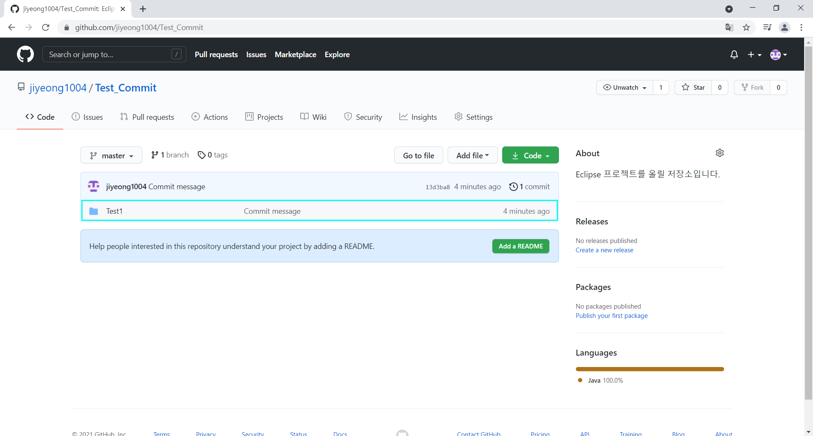Click the Java language bar
The width and height of the screenshot is (813, 436).
[x=650, y=369]
